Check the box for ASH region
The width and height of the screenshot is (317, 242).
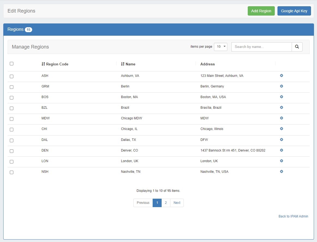pyautogui.click(x=11, y=77)
